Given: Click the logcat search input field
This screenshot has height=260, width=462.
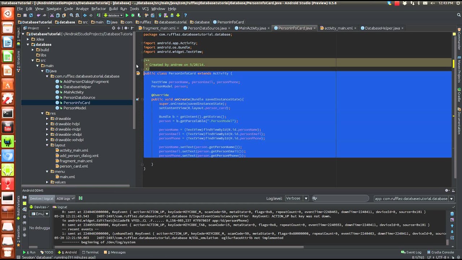Looking at the screenshot, I should pyautogui.click(x=340, y=198).
